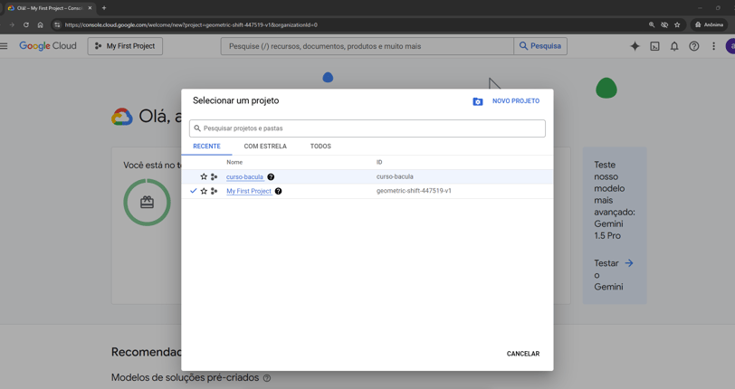Select the Olá – My First Project browser tab

tap(49, 8)
